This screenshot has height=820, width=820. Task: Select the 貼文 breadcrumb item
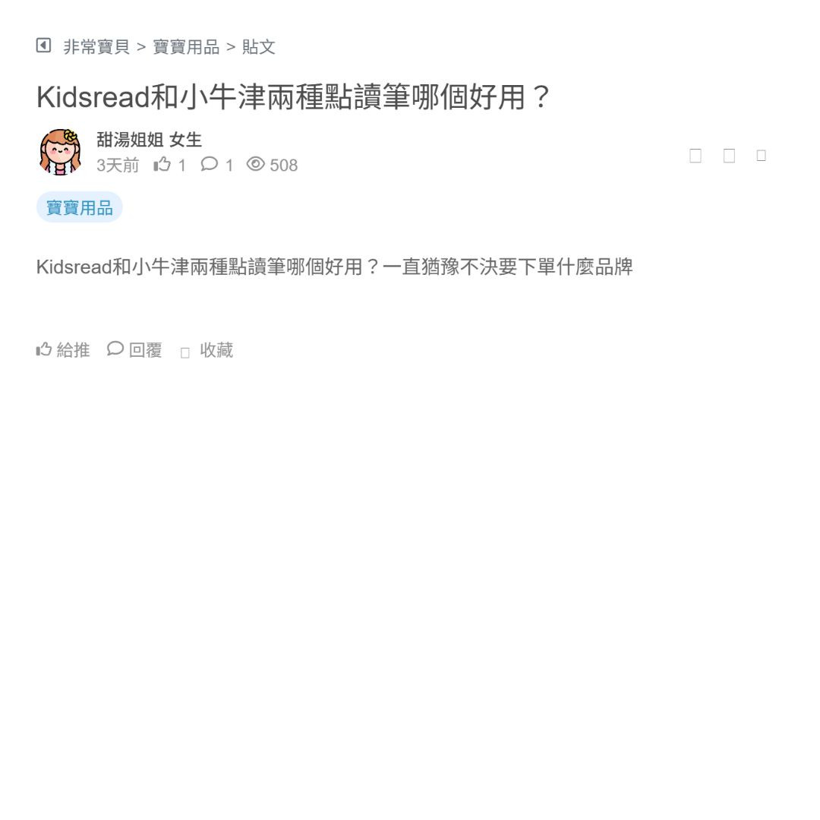258,47
